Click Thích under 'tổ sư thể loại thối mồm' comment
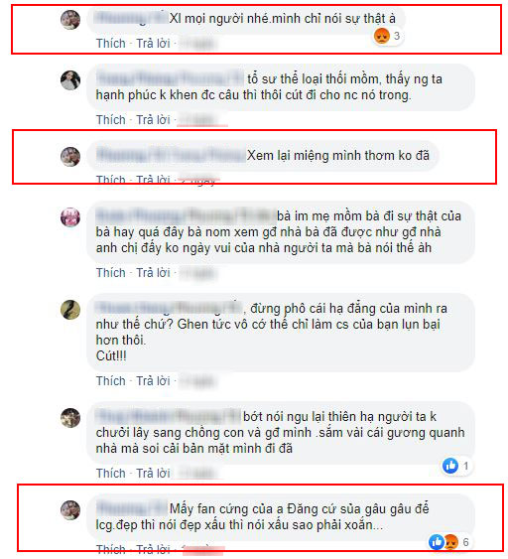 click(111, 120)
